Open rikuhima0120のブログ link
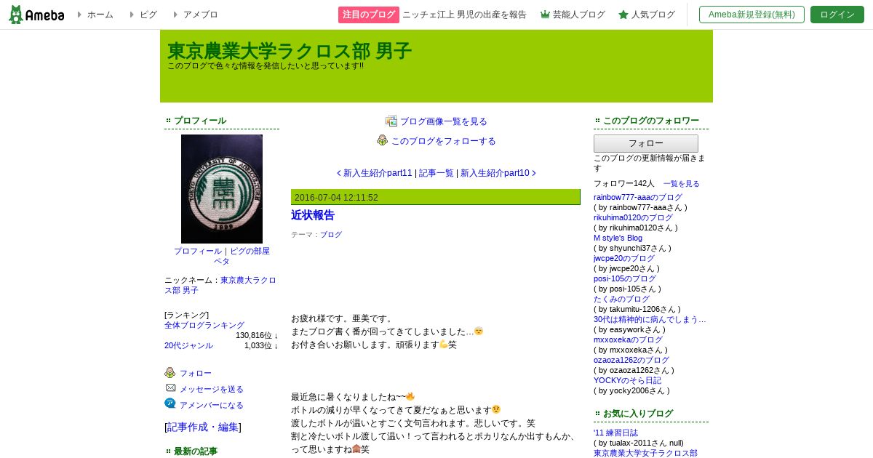873x458 pixels. 633,217
